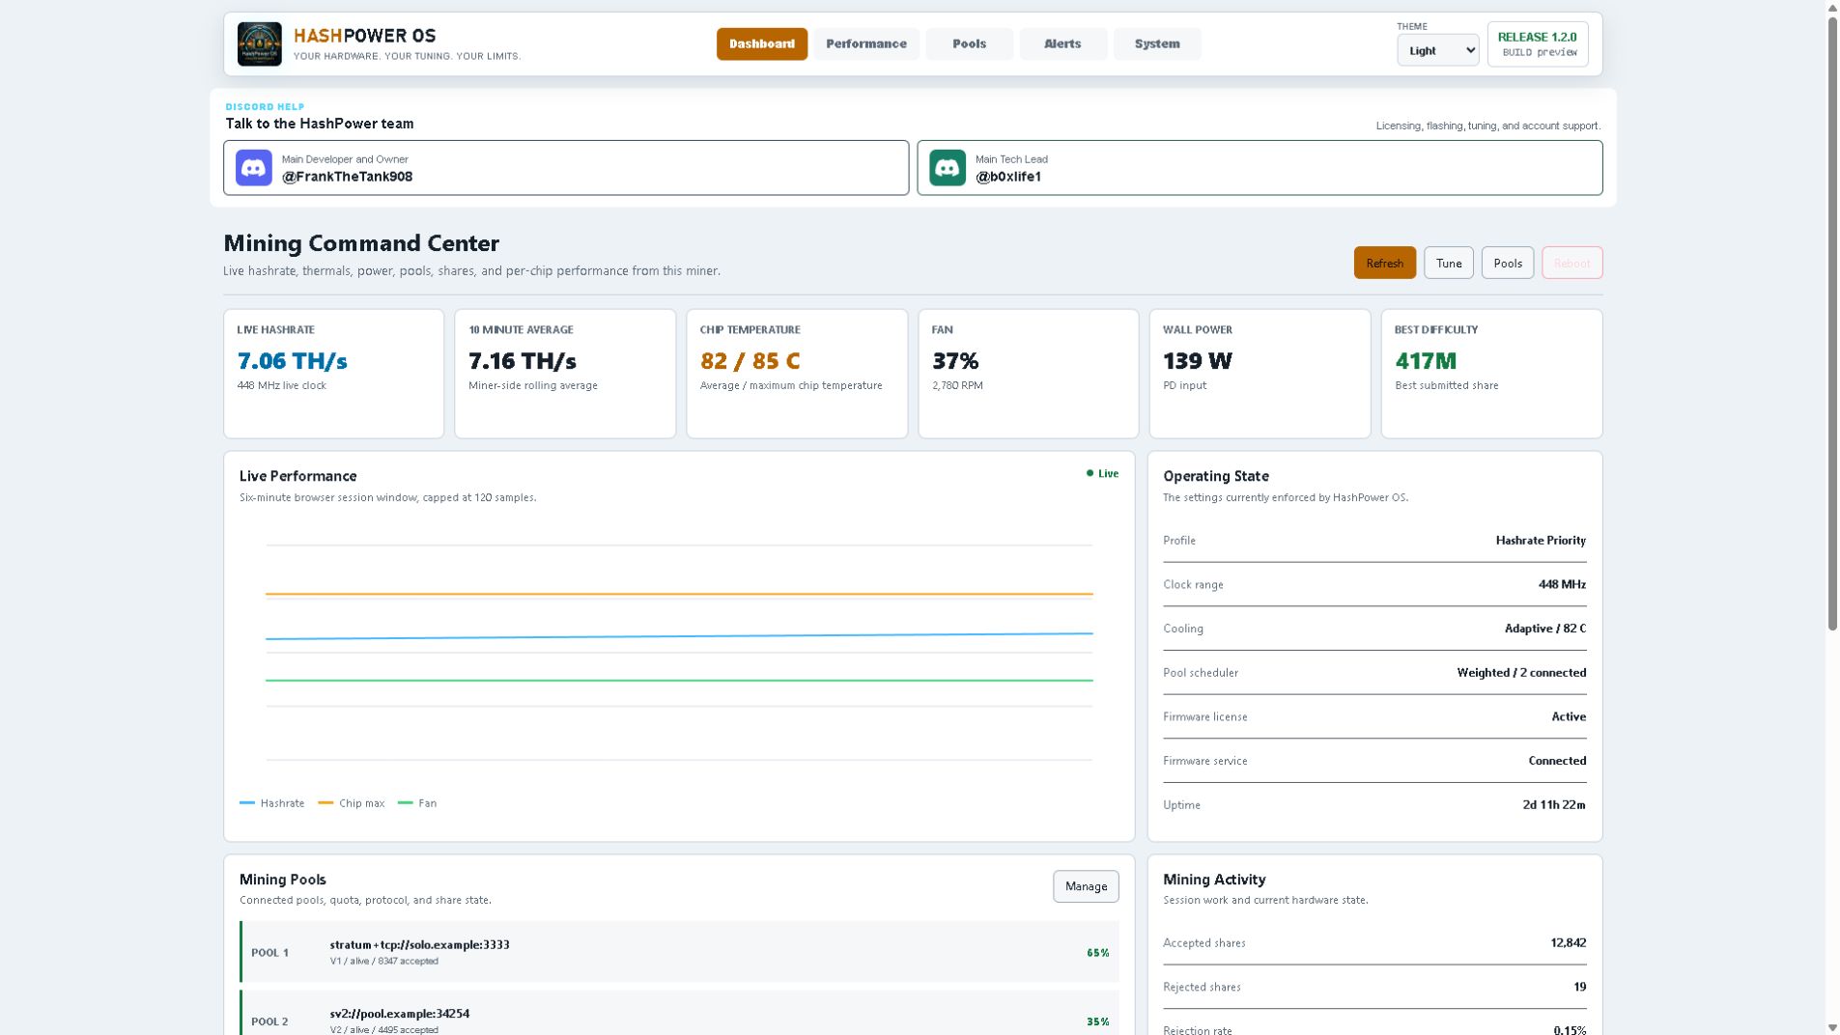Viewport: 1840px width, 1035px height.
Task: Click the Firmware service Connected value
Action: (x=1557, y=761)
